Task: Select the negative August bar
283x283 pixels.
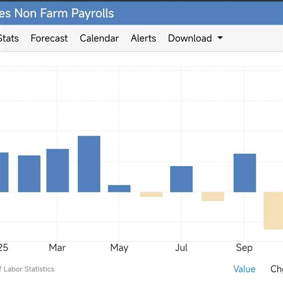Action: pyautogui.click(x=212, y=197)
